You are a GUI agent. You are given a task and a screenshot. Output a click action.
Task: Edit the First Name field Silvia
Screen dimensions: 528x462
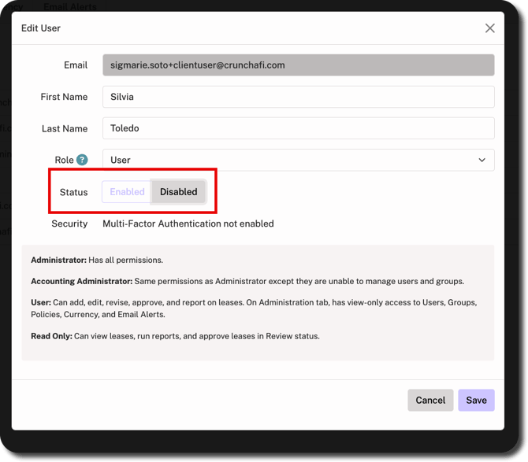(299, 97)
